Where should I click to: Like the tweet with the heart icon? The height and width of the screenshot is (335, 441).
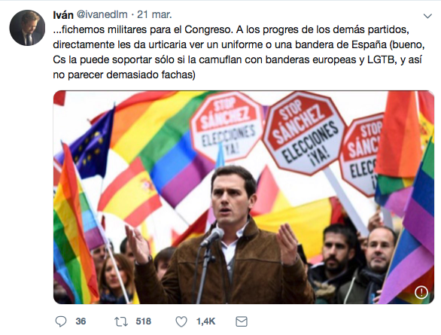[x=181, y=321]
